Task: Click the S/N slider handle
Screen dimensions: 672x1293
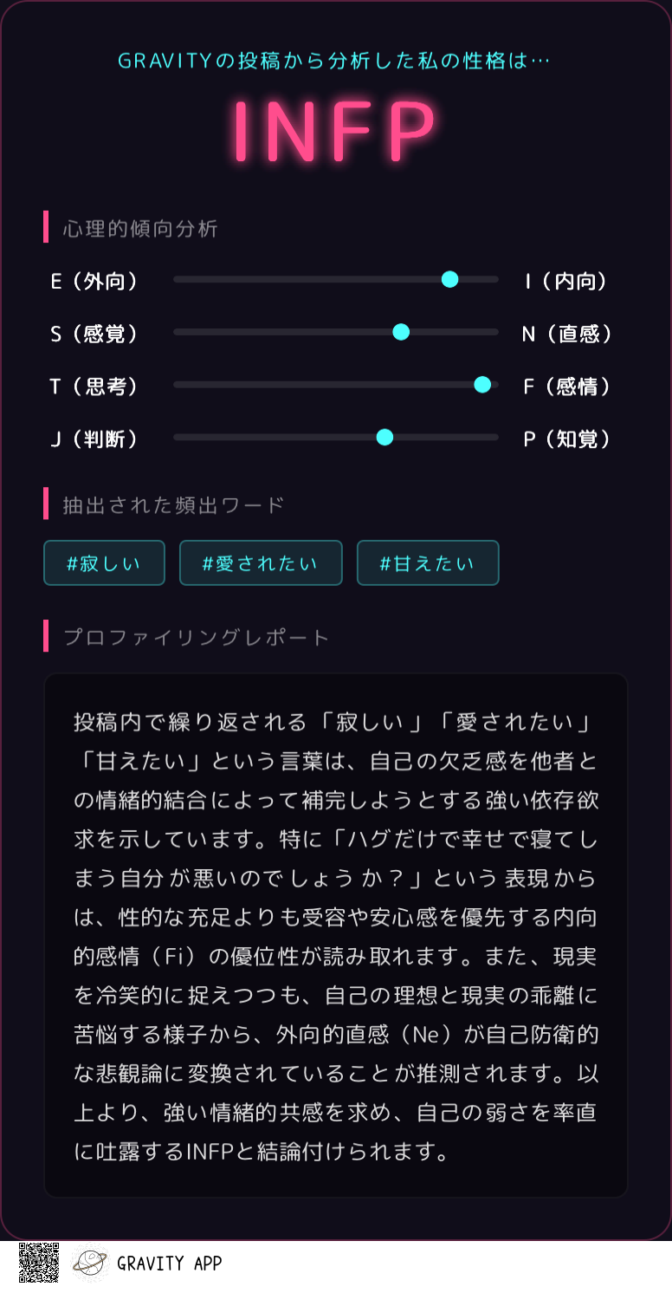Action: 401,332
